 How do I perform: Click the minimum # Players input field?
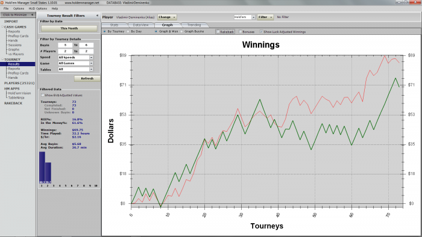pos(65,51)
